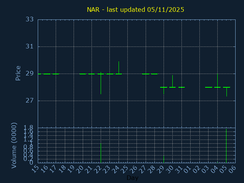Click the day 30 price candle's upper wick

tap(172, 80)
